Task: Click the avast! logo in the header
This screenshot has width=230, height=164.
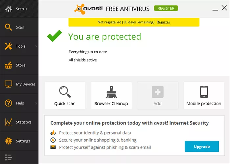Action: [x=88, y=9]
